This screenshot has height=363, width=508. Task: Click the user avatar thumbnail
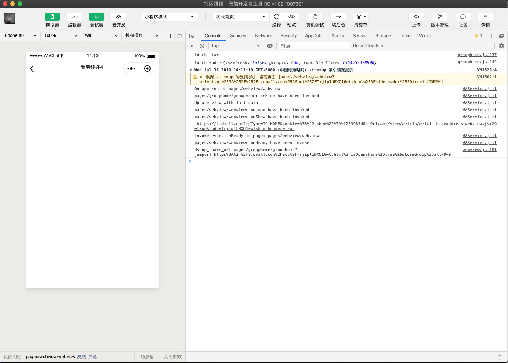[10, 18]
